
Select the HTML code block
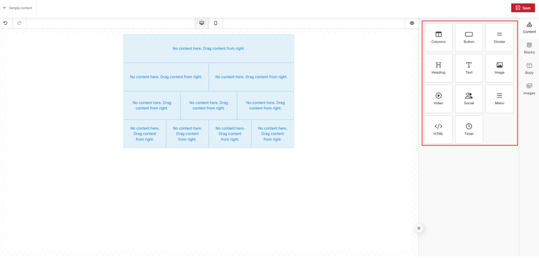tap(438, 130)
